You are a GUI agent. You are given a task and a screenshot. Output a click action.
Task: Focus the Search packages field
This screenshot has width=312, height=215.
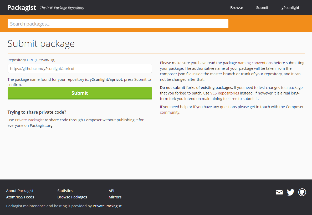118,24
